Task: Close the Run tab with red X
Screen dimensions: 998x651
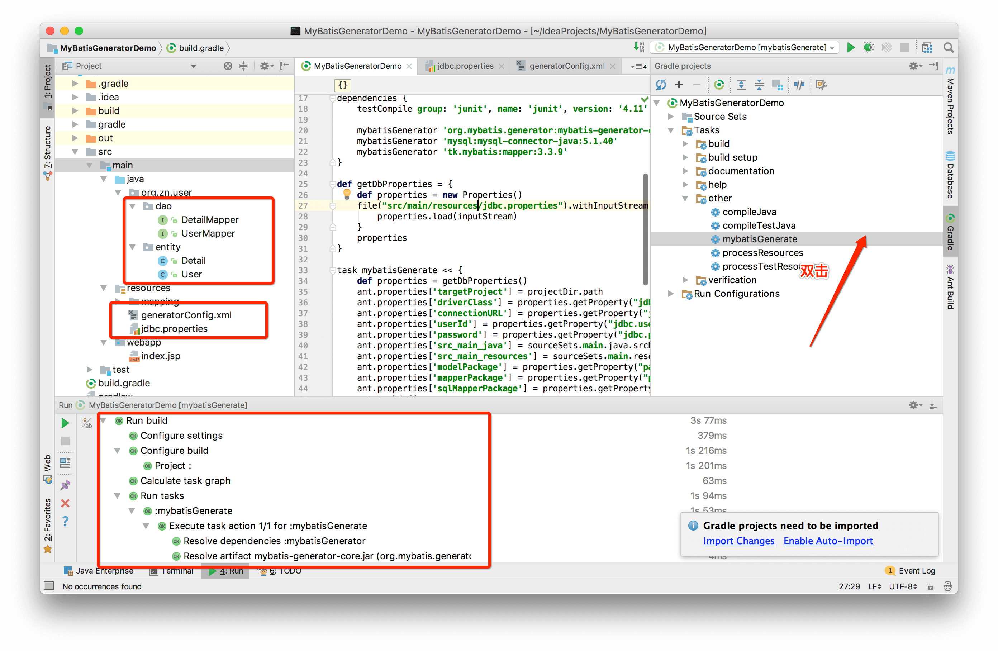Action: pos(65,503)
